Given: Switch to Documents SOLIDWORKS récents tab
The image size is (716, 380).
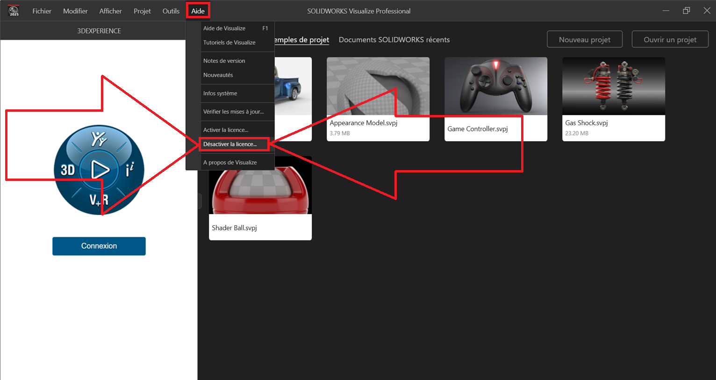Looking at the screenshot, I should point(394,40).
